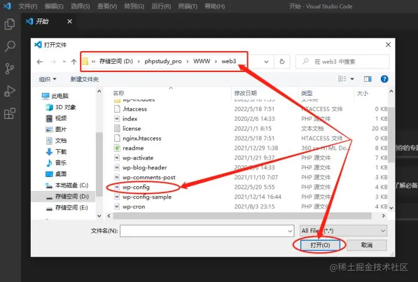Open the All Files type dropdown
The height and width of the screenshot is (282, 418).
pyautogui.click(x=343, y=230)
